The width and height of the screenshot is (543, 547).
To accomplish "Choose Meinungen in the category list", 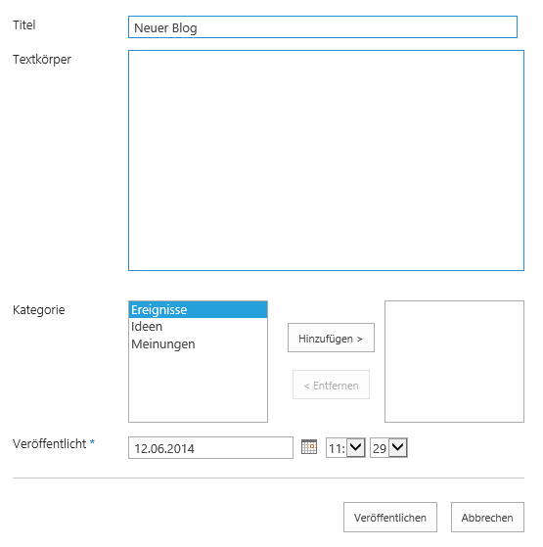I will (198, 344).
